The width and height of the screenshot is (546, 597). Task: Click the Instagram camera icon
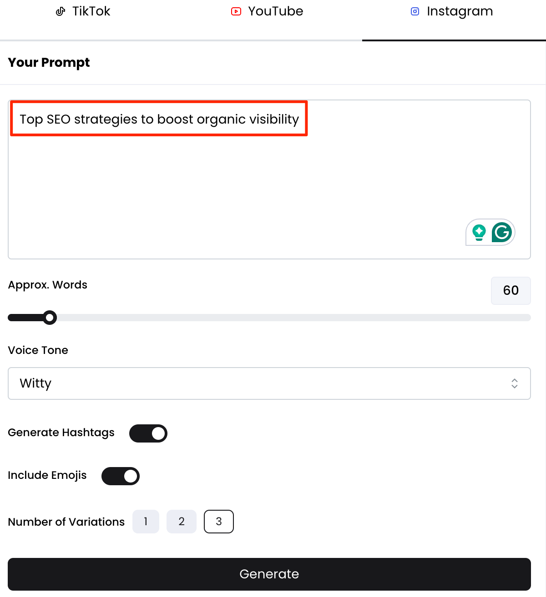[x=415, y=11]
